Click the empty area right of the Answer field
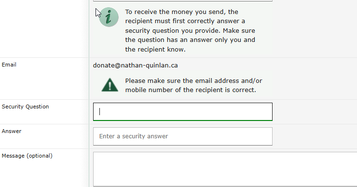The width and height of the screenshot is (357, 187). [315, 136]
